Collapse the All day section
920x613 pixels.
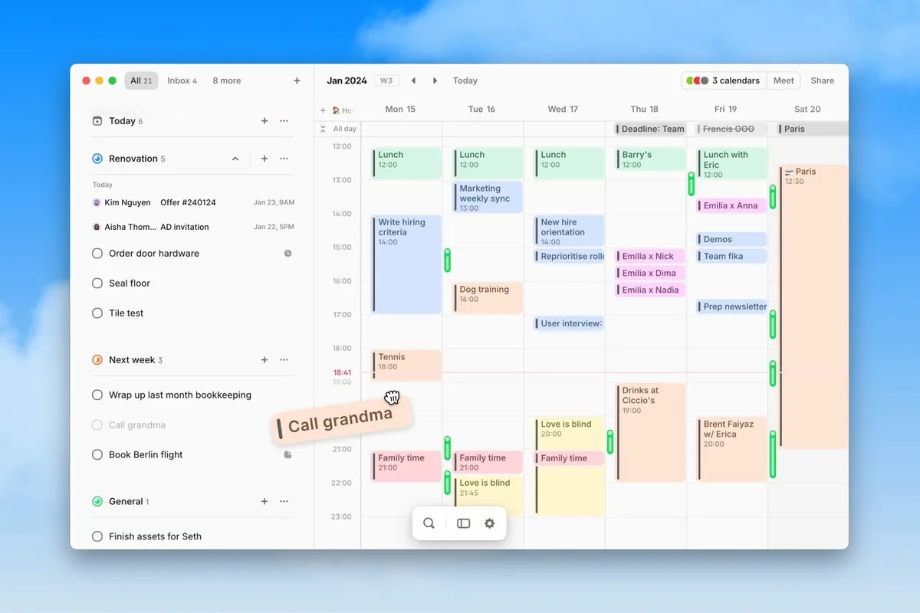pyautogui.click(x=323, y=129)
